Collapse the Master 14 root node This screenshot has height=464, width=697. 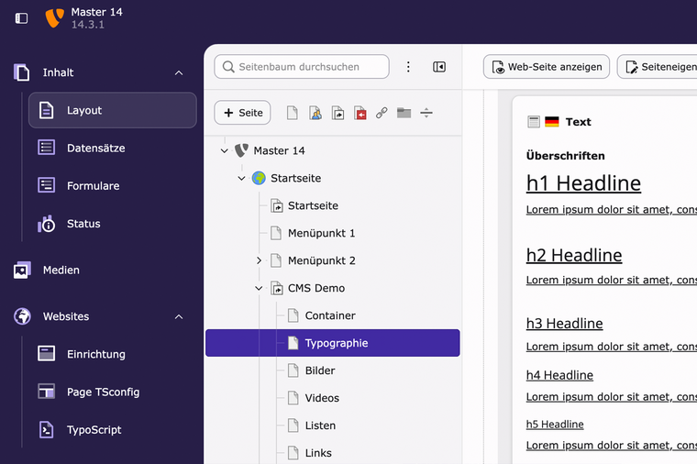point(224,150)
